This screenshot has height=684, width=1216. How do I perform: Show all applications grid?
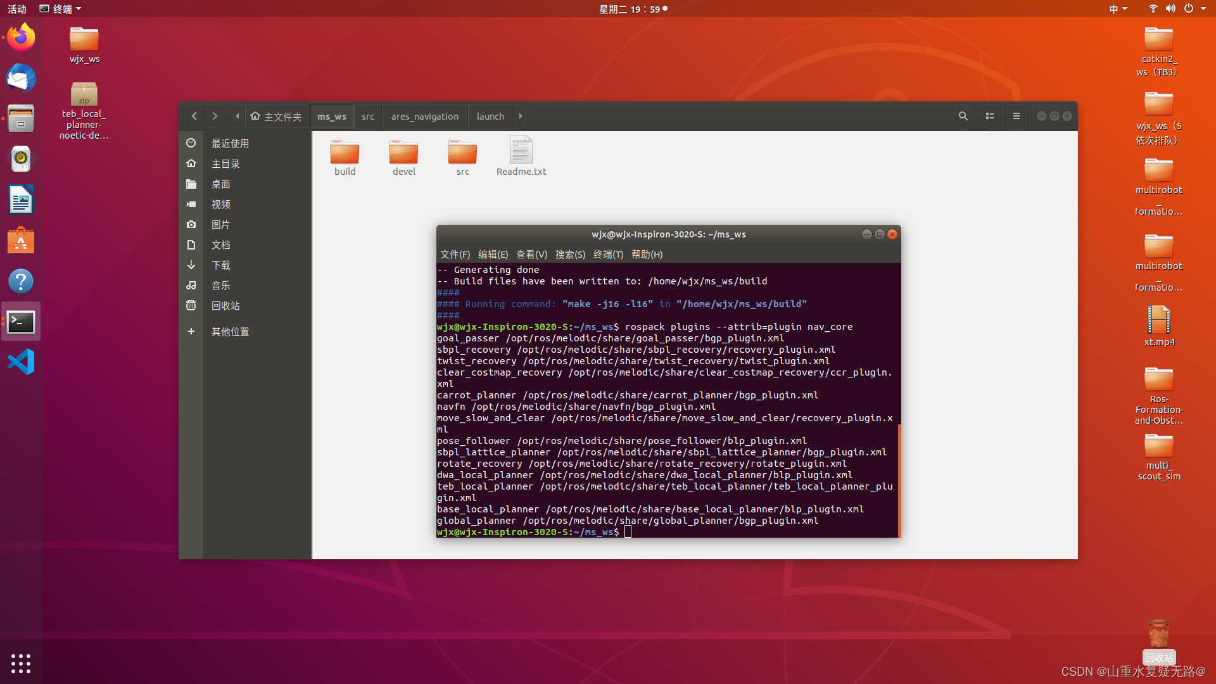click(21, 663)
